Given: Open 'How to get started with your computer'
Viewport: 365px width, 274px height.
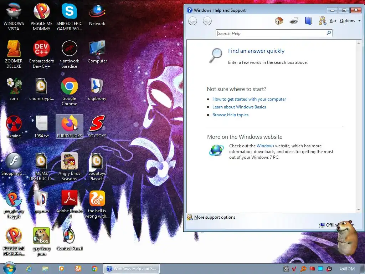Looking at the screenshot, I should 249,99.
